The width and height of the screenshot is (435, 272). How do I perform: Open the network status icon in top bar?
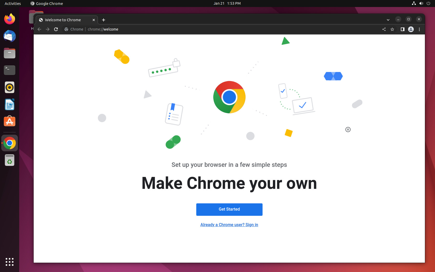point(414,3)
